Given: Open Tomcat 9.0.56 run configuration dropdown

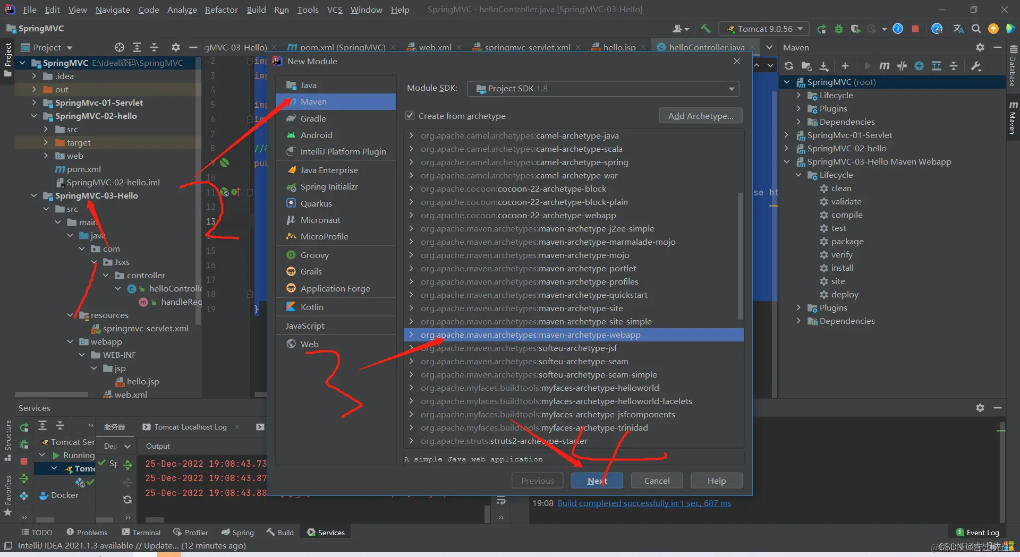Looking at the screenshot, I should 764,29.
